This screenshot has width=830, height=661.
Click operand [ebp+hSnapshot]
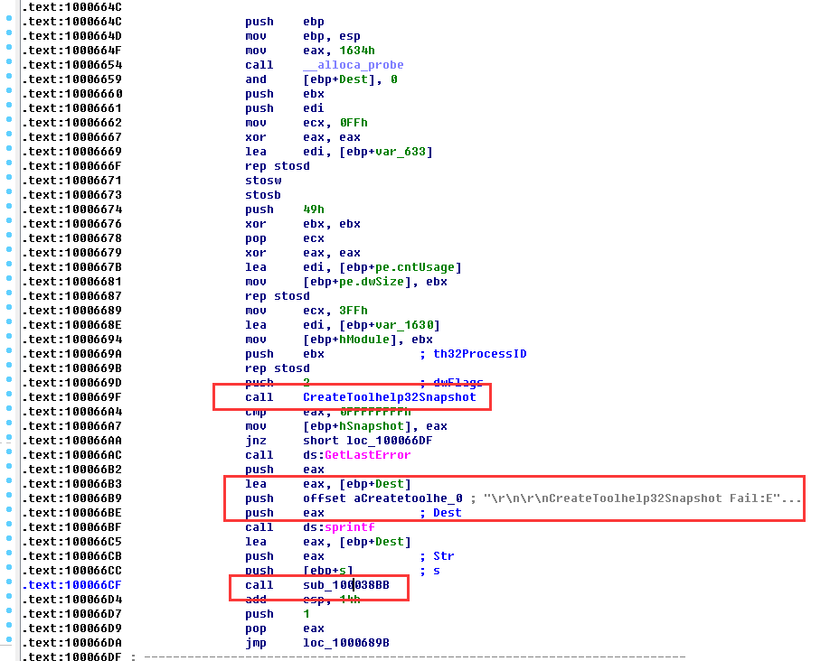tap(357, 426)
